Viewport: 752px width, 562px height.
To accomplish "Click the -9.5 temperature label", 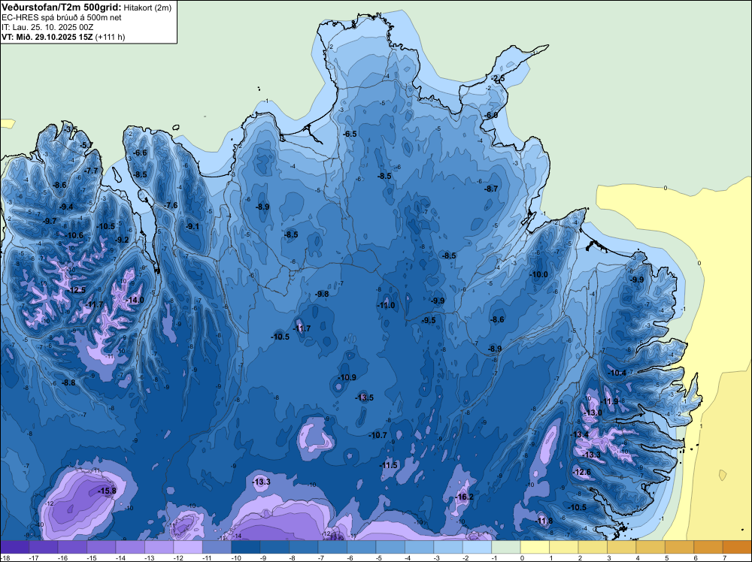I will click(429, 321).
